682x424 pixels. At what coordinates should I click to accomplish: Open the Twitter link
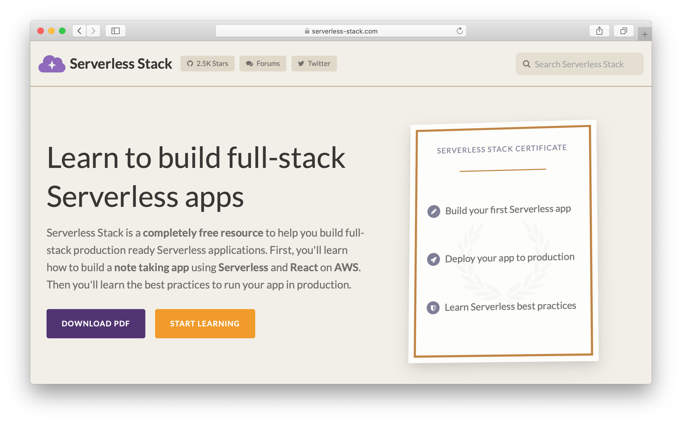[x=314, y=64]
